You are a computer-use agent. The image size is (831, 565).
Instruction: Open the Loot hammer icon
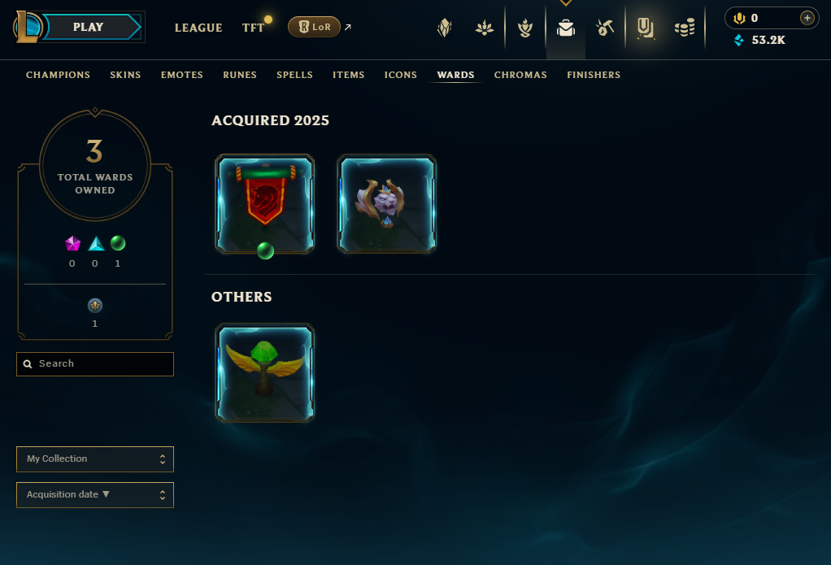605,28
